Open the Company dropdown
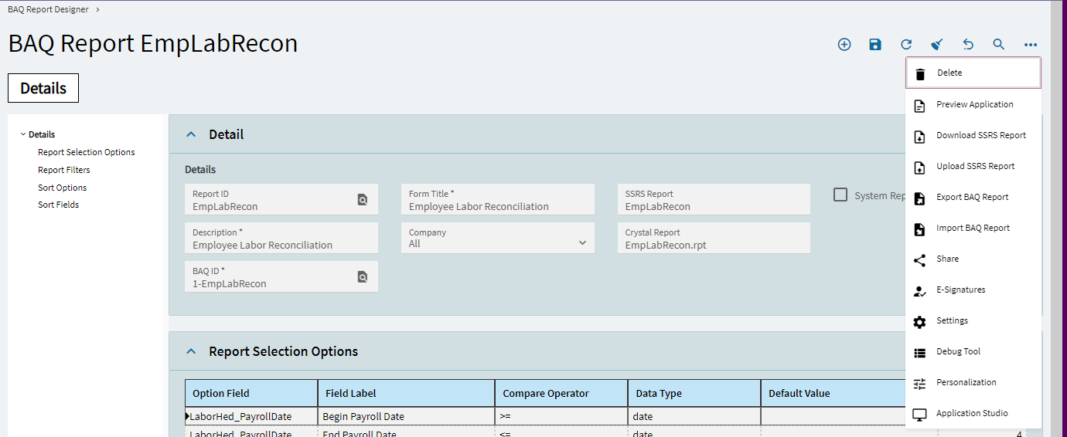 582,242
